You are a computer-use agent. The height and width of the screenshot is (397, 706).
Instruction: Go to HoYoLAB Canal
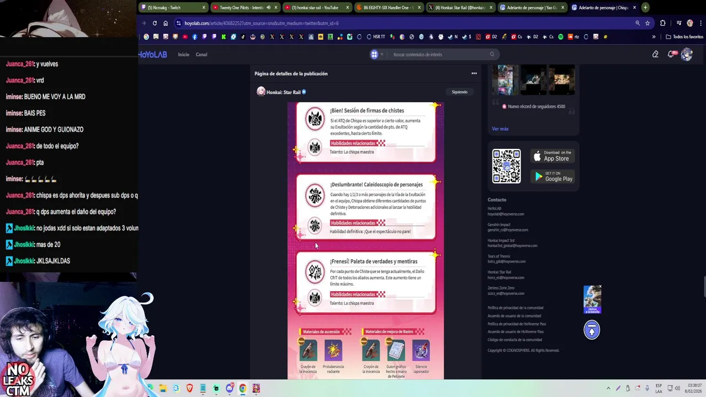(201, 55)
